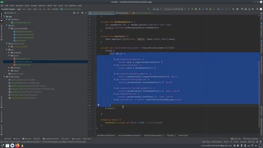
Task: Click the }.start() line in editor
Action: (110, 109)
